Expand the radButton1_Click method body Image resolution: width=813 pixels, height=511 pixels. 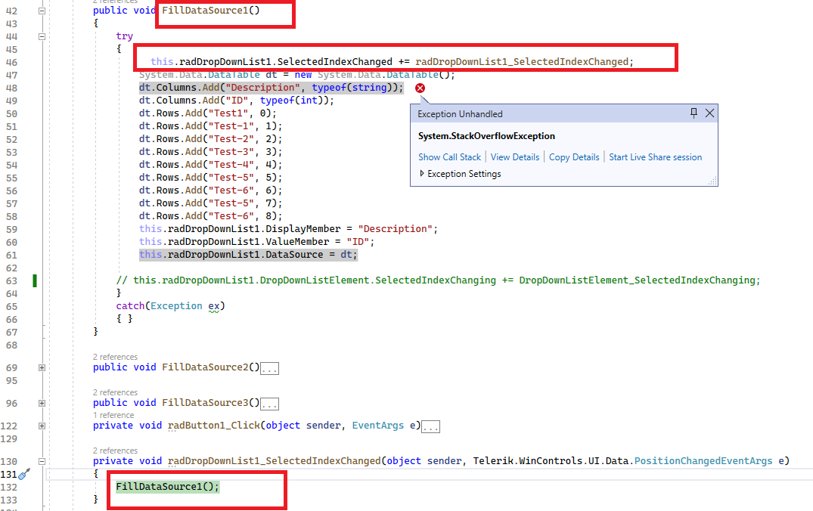pyautogui.click(x=42, y=425)
